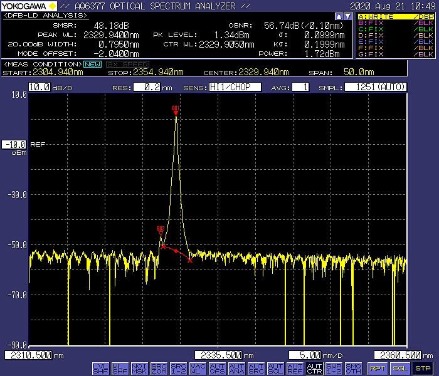The width and height of the screenshot is (439, 376).
Task: Click the DFB-LD ANALYSIS heading
Action: 45,16
